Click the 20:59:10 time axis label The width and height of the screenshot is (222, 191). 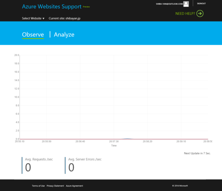181,141
